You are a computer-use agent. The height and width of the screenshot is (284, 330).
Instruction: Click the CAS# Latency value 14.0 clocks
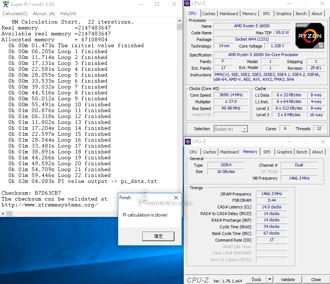click(x=271, y=207)
